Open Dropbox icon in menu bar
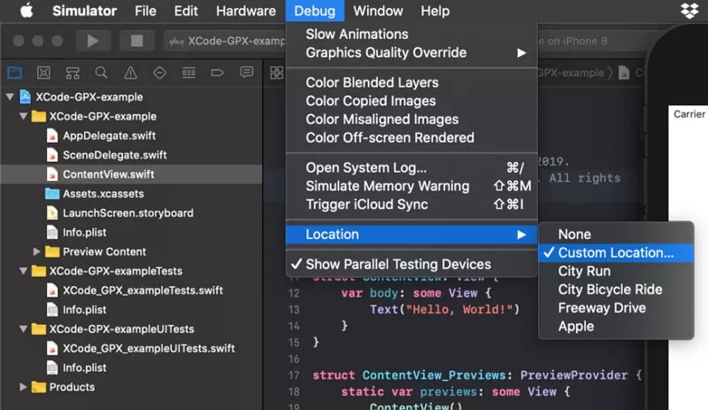 tap(689, 12)
